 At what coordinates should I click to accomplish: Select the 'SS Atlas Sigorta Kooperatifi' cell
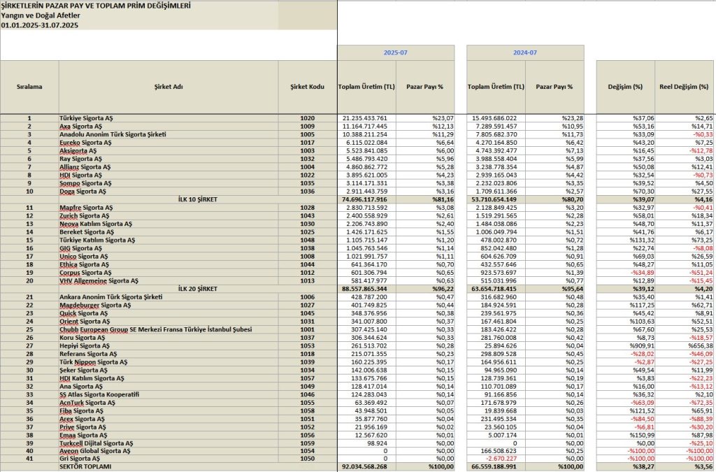169,394
